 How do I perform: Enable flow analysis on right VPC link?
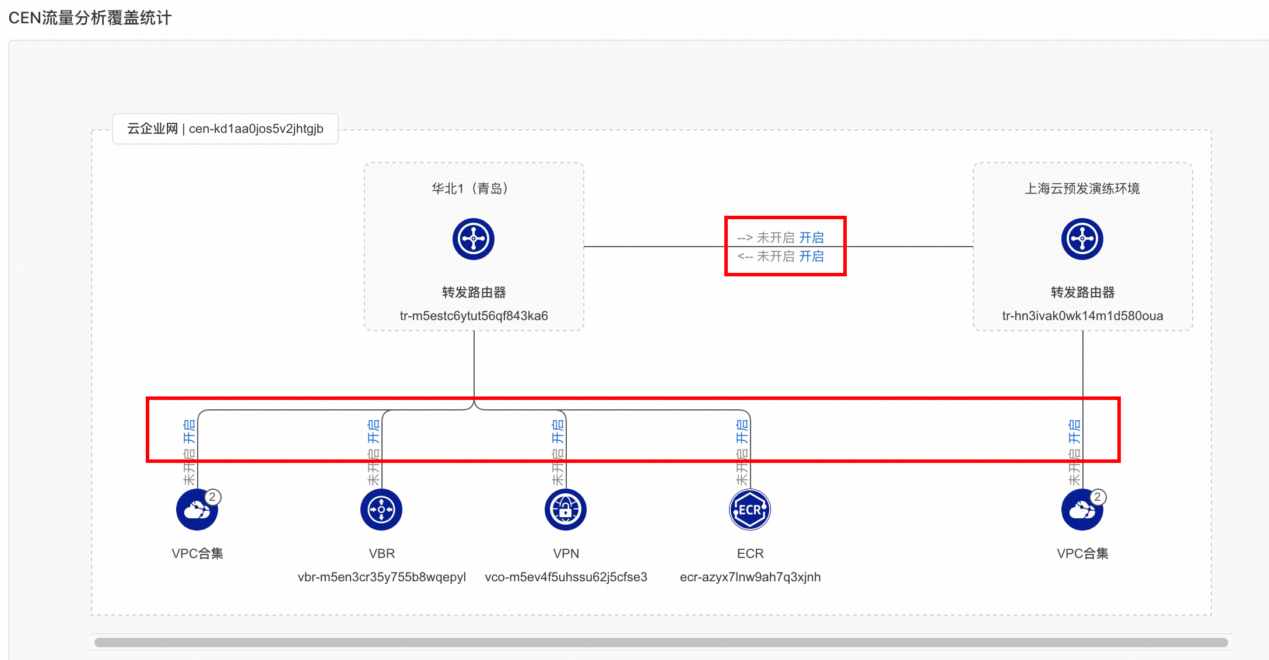pyautogui.click(x=1074, y=431)
